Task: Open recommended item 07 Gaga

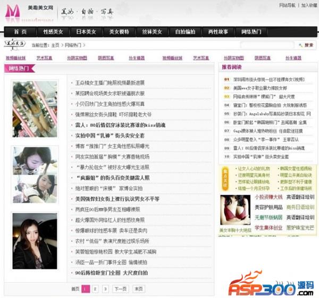Action: click(x=268, y=131)
